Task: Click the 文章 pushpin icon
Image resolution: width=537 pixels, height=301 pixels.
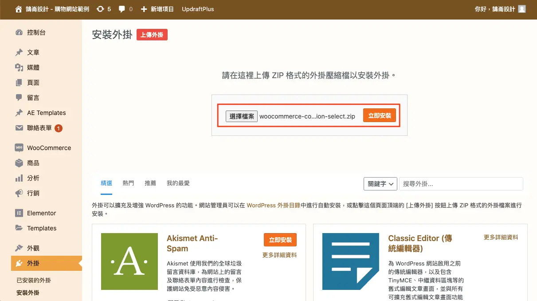Action: click(x=19, y=52)
